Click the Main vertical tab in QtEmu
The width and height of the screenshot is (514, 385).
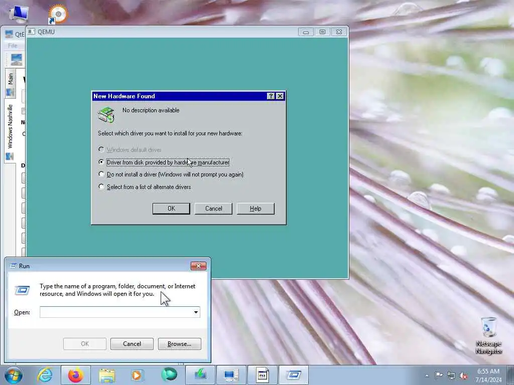(x=10, y=83)
